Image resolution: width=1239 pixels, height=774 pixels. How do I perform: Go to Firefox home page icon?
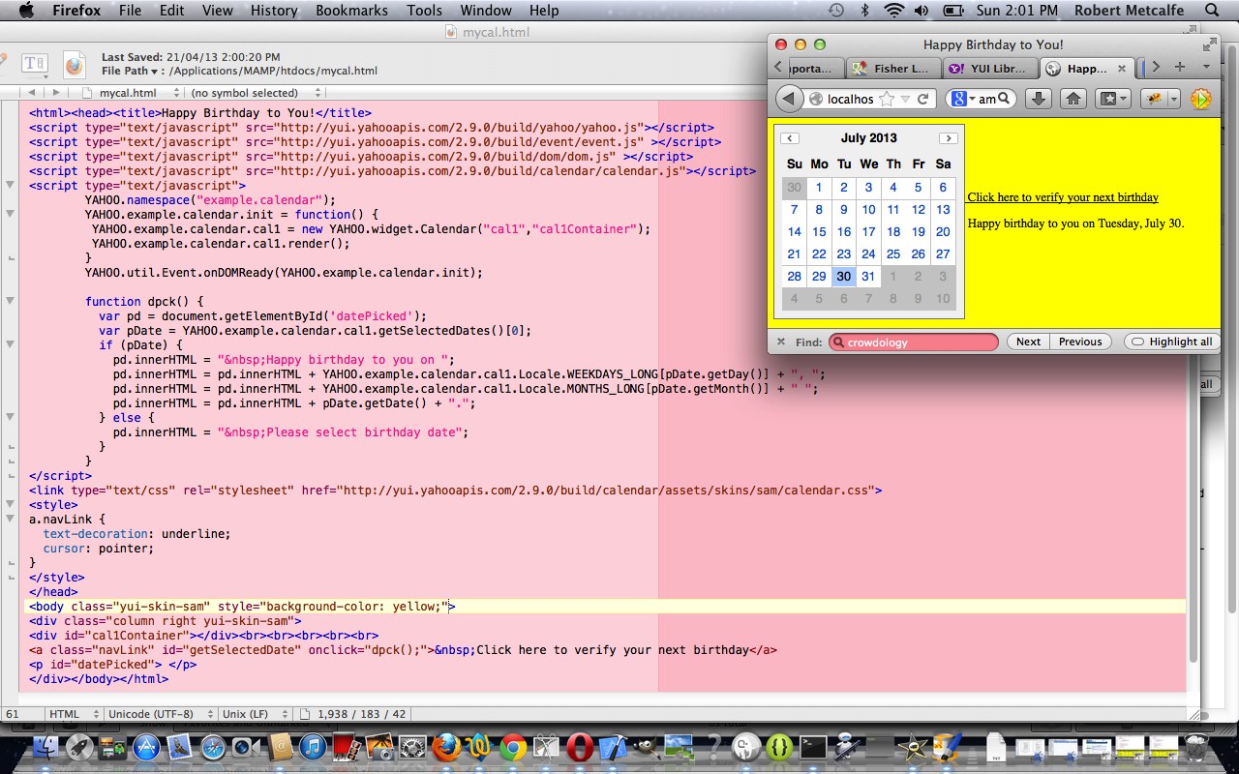pos(1073,99)
